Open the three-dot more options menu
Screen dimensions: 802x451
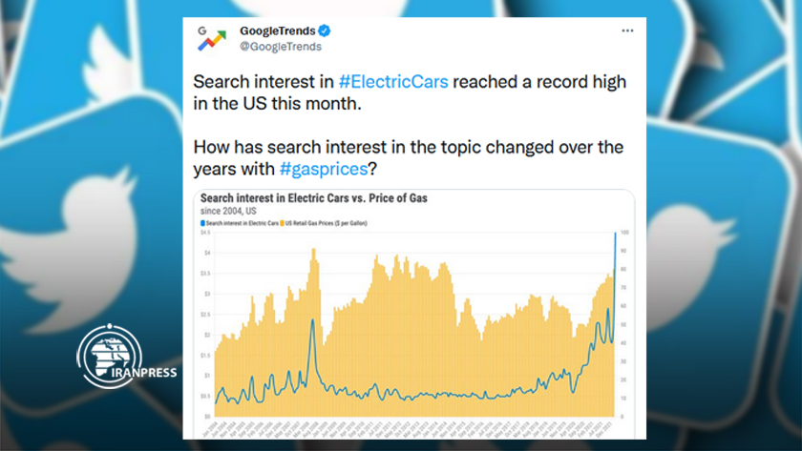pyautogui.click(x=627, y=31)
